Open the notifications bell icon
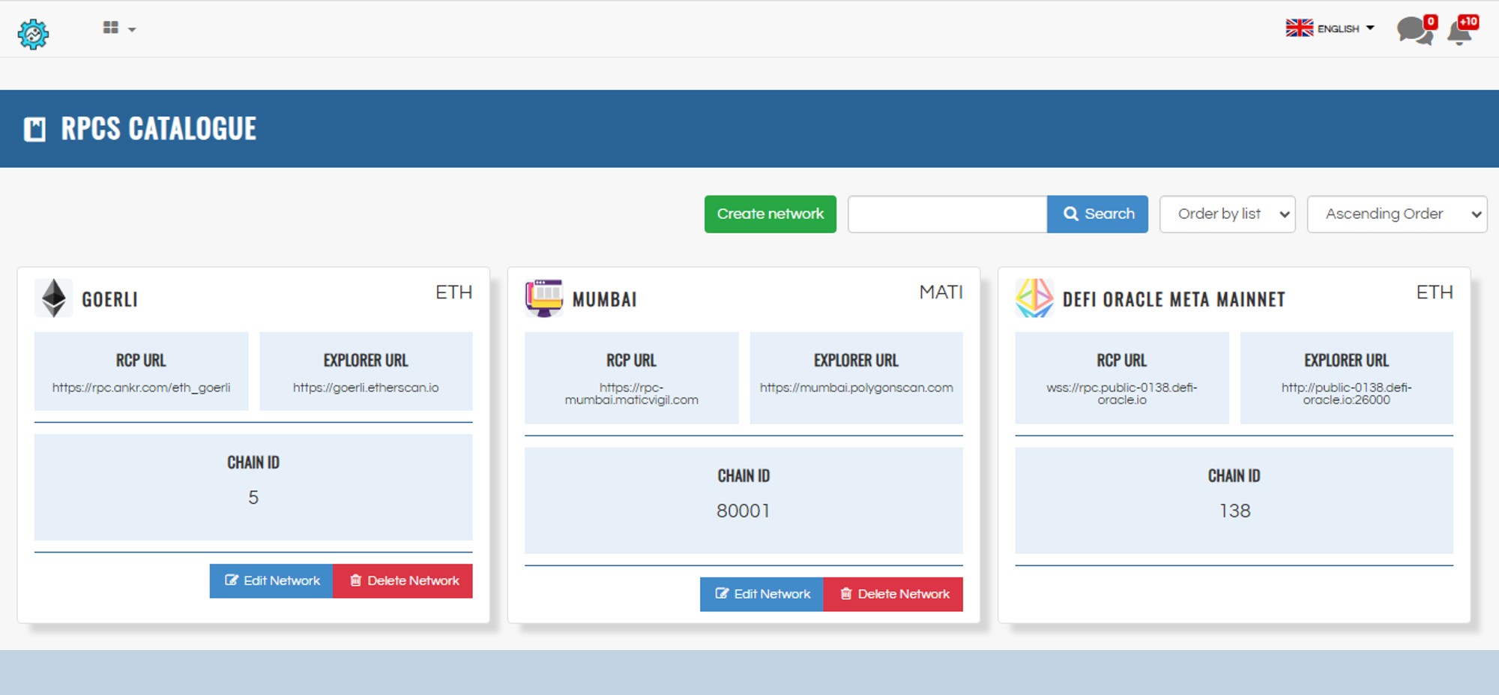Viewport: 1499px width, 695px height. point(1460,32)
